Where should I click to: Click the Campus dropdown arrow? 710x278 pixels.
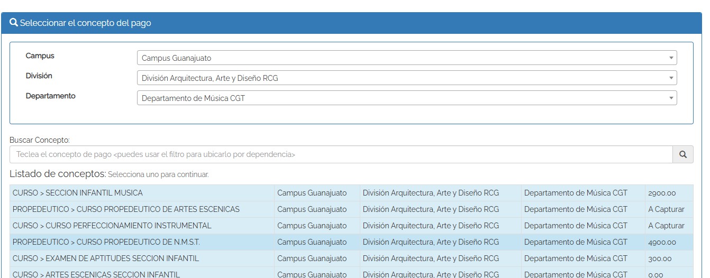point(671,58)
